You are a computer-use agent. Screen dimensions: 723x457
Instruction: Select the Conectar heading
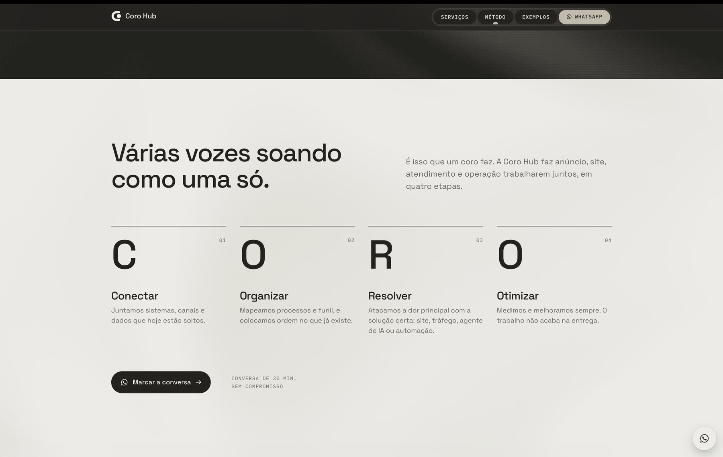pyautogui.click(x=135, y=296)
